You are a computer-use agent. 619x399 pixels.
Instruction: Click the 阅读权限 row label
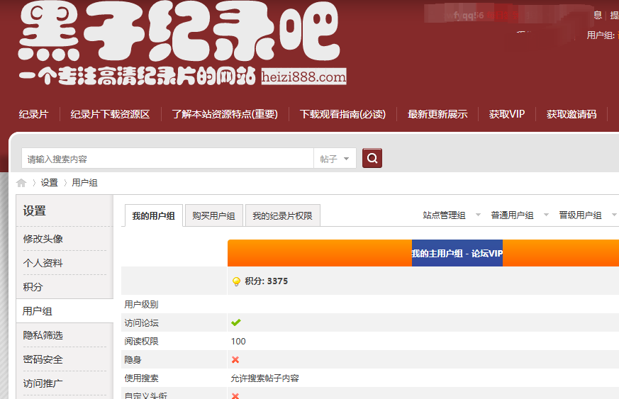tap(141, 342)
